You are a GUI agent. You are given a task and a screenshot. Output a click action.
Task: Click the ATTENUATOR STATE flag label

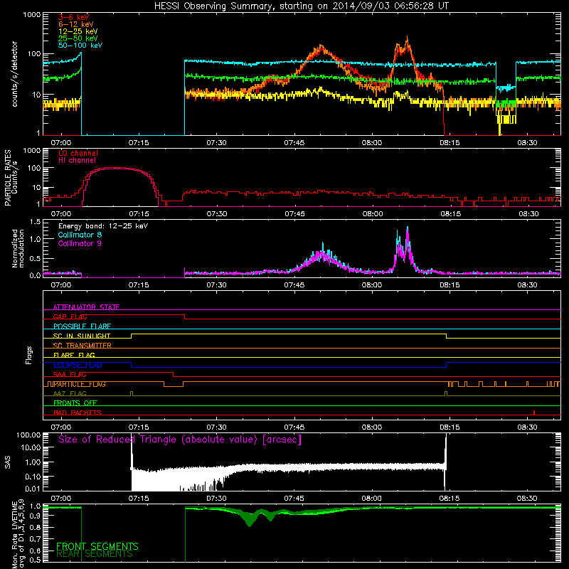(x=86, y=307)
